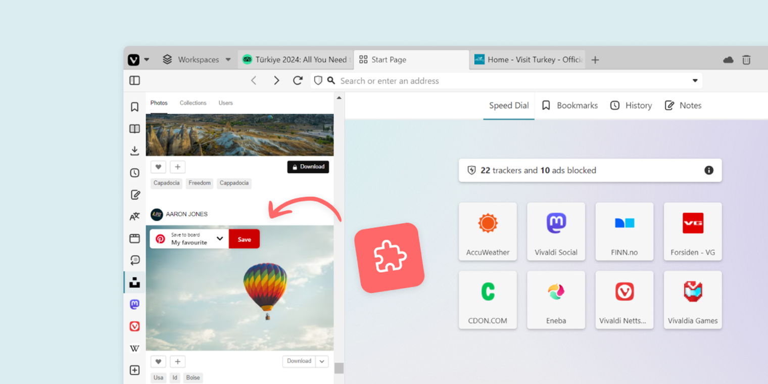768x384 pixels.
Task: Click the shield tracker-blocker icon in the address bar
Action: [318, 80]
